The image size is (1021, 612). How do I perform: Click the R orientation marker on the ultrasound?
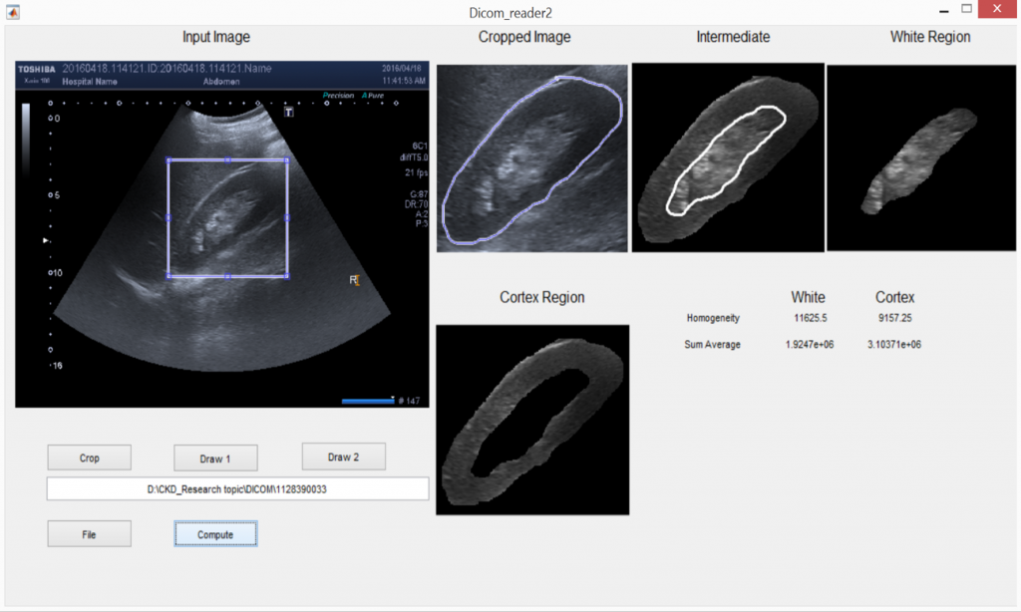(354, 281)
